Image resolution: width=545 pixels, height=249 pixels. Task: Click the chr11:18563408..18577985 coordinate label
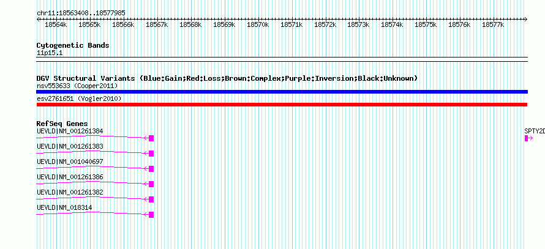(x=81, y=13)
